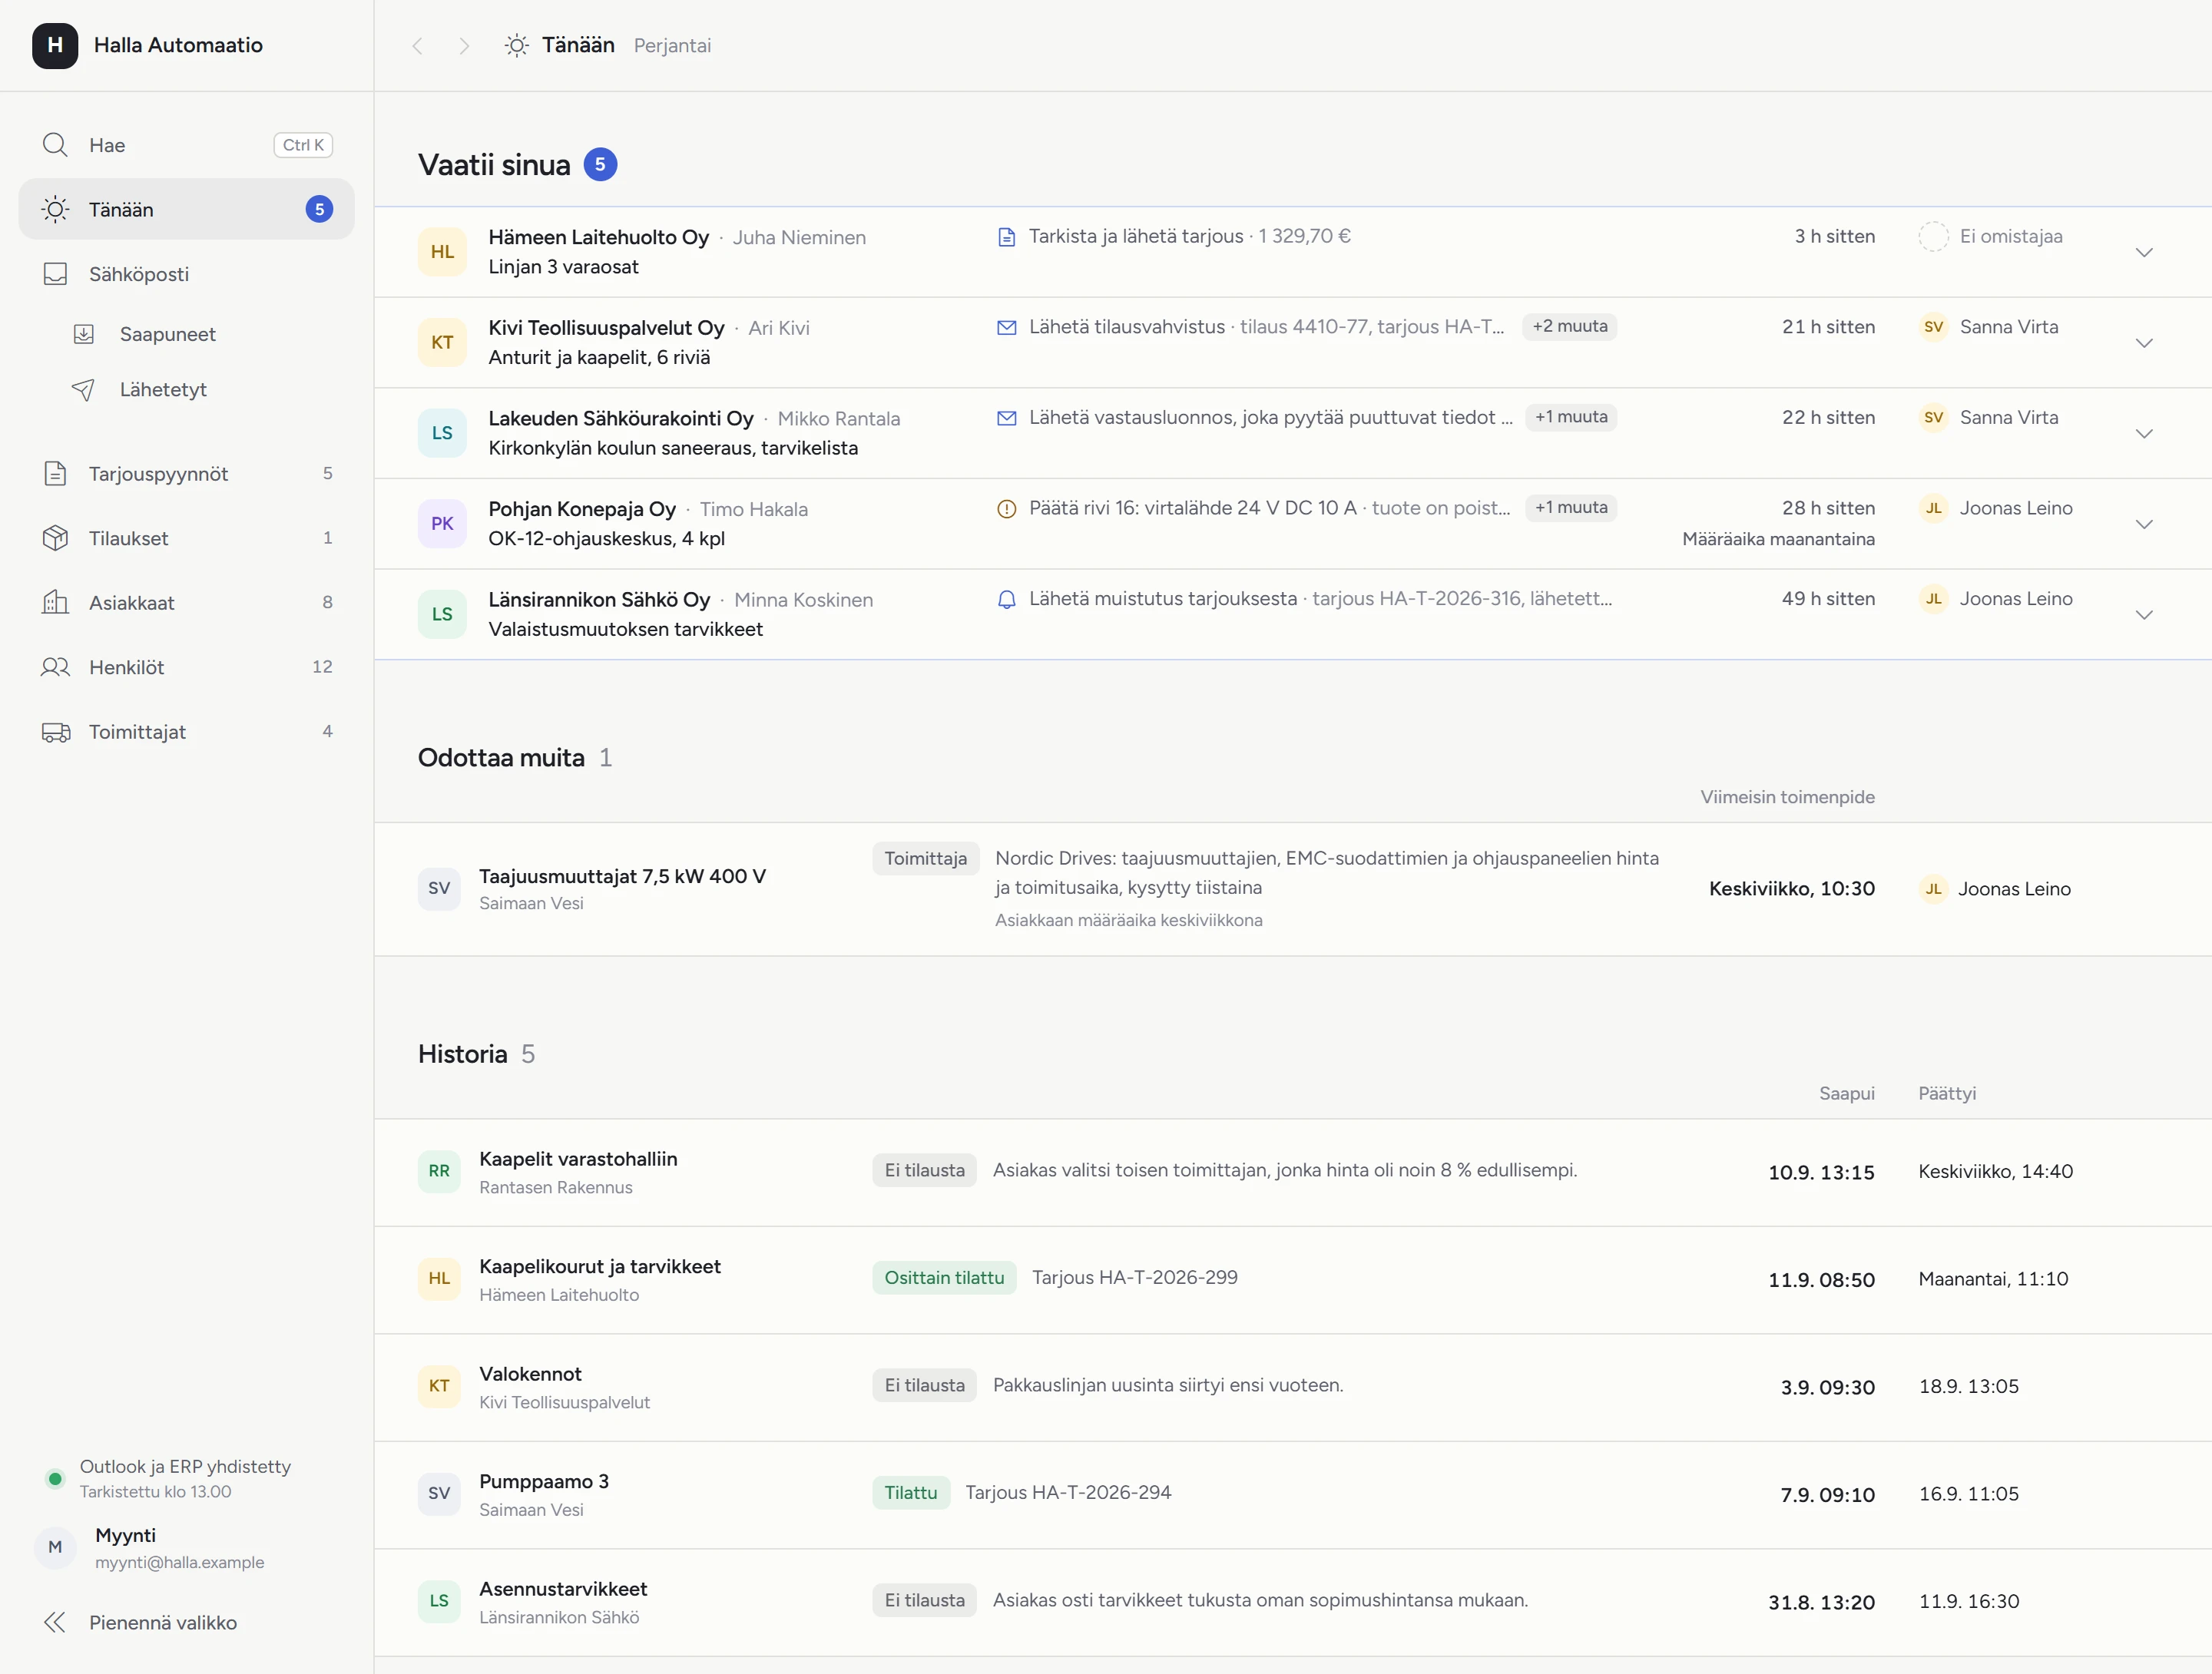Expand the Länsirannikon Sähkö Oy row chevron
This screenshot has width=2212, height=1674.
coord(2144,614)
